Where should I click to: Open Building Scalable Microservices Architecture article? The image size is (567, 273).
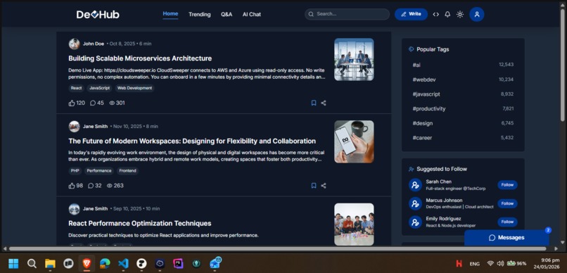[140, 58]
